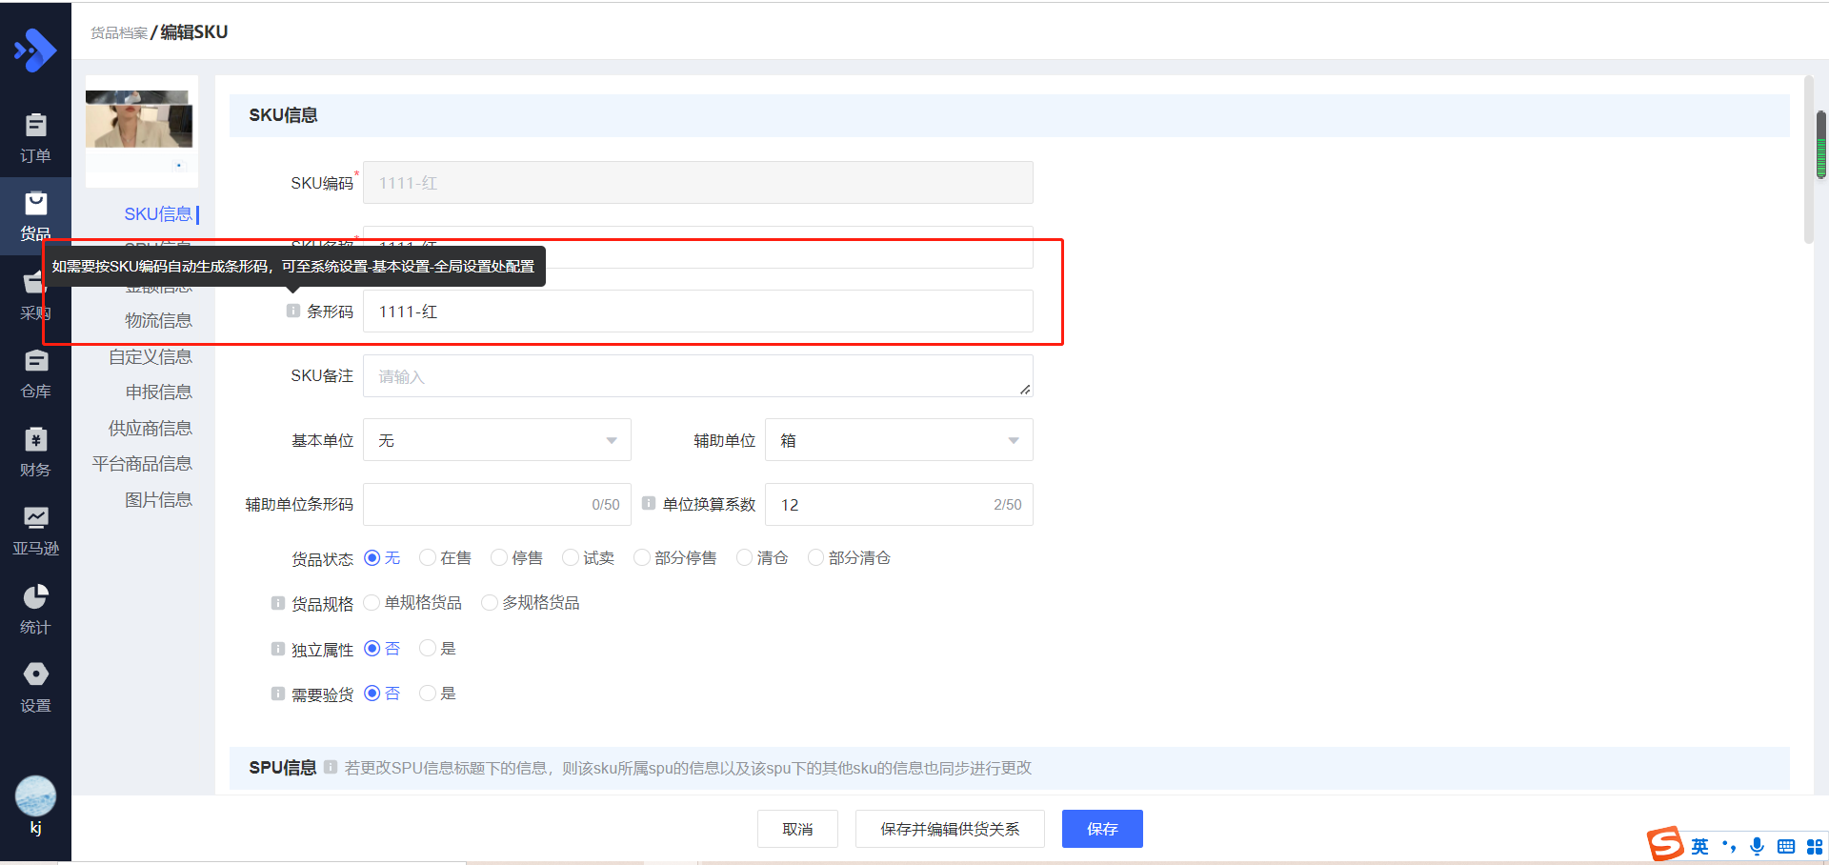
Task: Set 需要验货 to 是
Action: [x=428, y=693]
